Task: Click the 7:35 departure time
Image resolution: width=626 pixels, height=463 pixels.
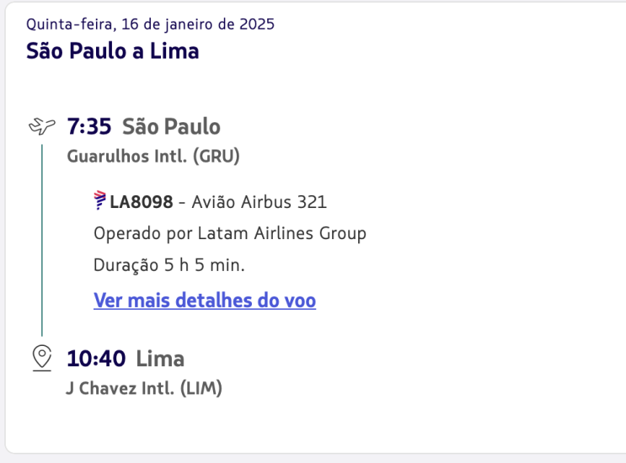Action: [89, 127]
